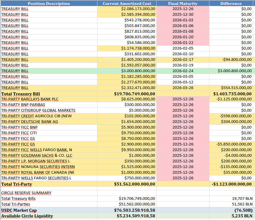The height and width of the screenshot is (220, 255).
Task: Click the TRI-PARTY BNP PARIBAS cell
Action: pyautogui.click(x=49, y=105)
